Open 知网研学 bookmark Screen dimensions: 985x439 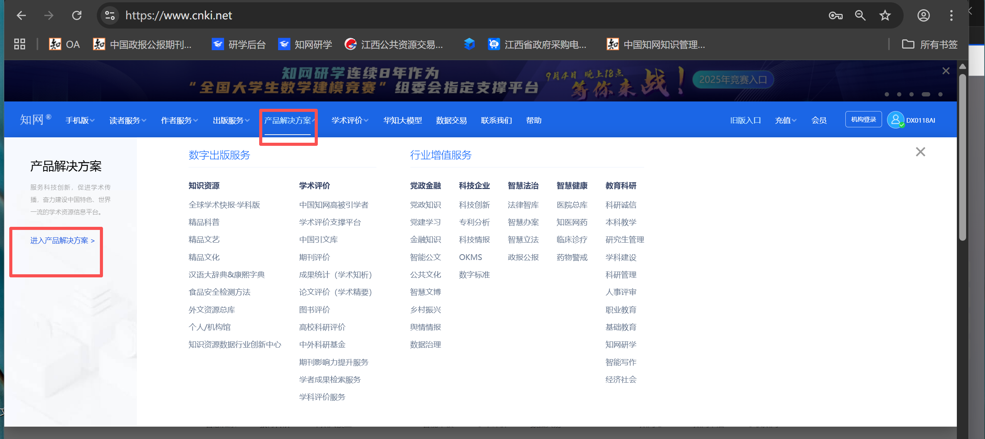[305, 44]
